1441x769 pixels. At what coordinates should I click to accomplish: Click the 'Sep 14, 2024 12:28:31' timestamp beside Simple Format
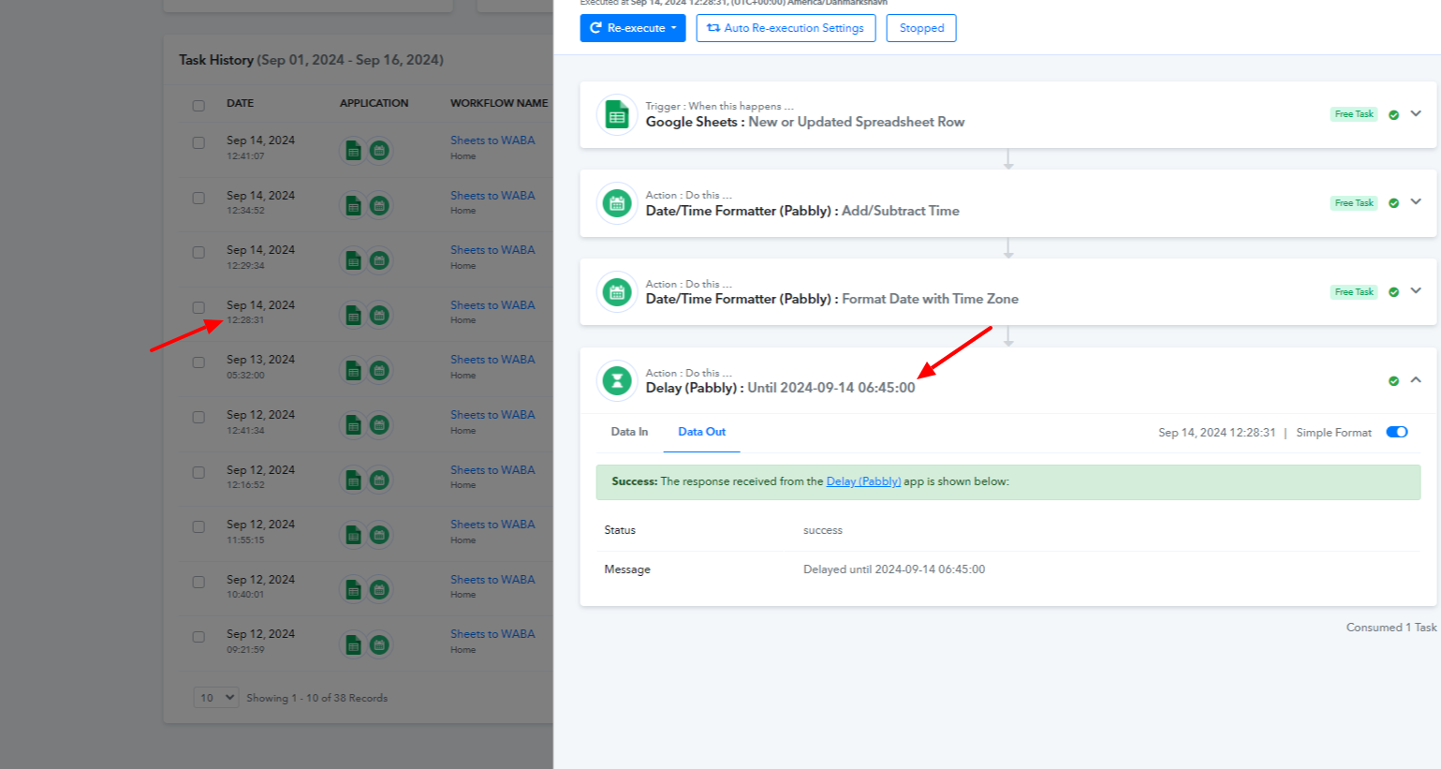pos(1217,433)
